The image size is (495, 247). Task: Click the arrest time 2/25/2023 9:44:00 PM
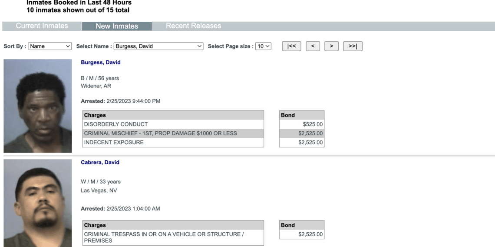click(133, 101)
